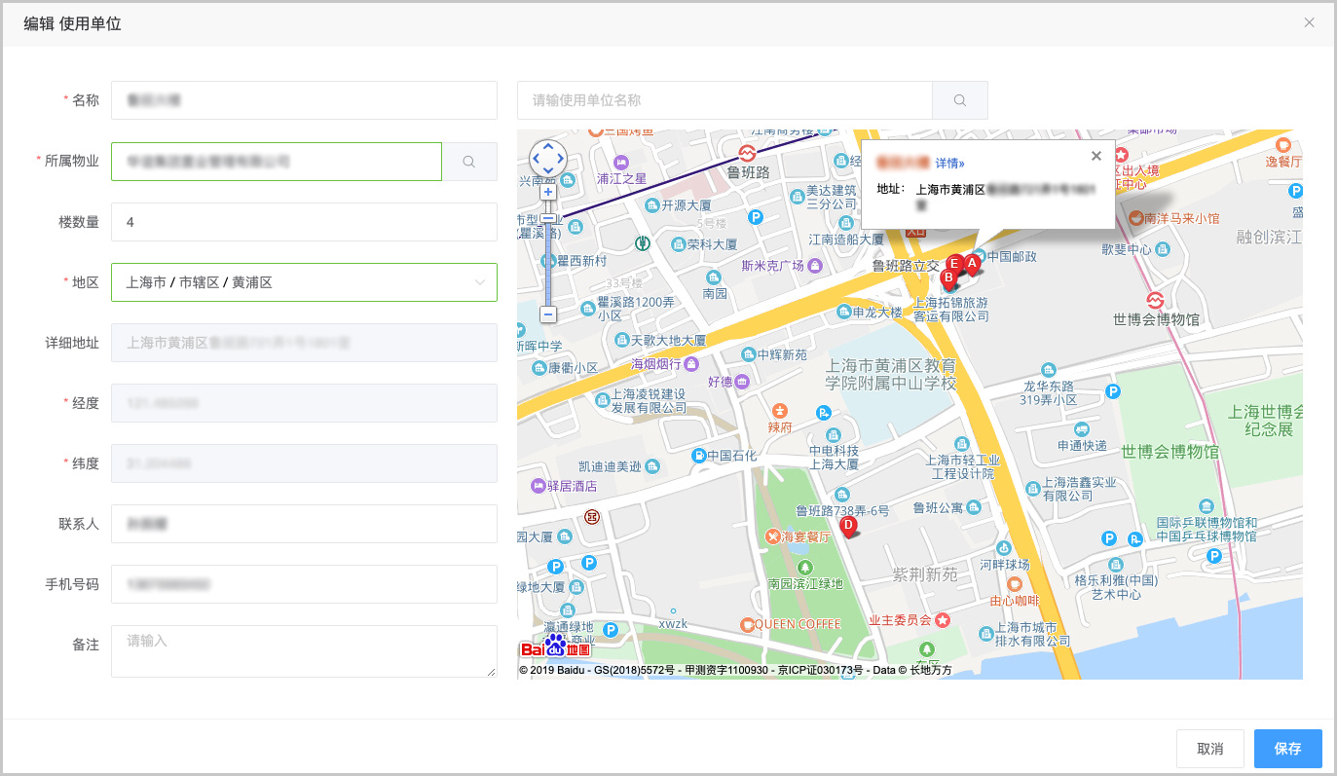
Task: Pan the map down with the bottom arrow
Action: pos(548,170)
